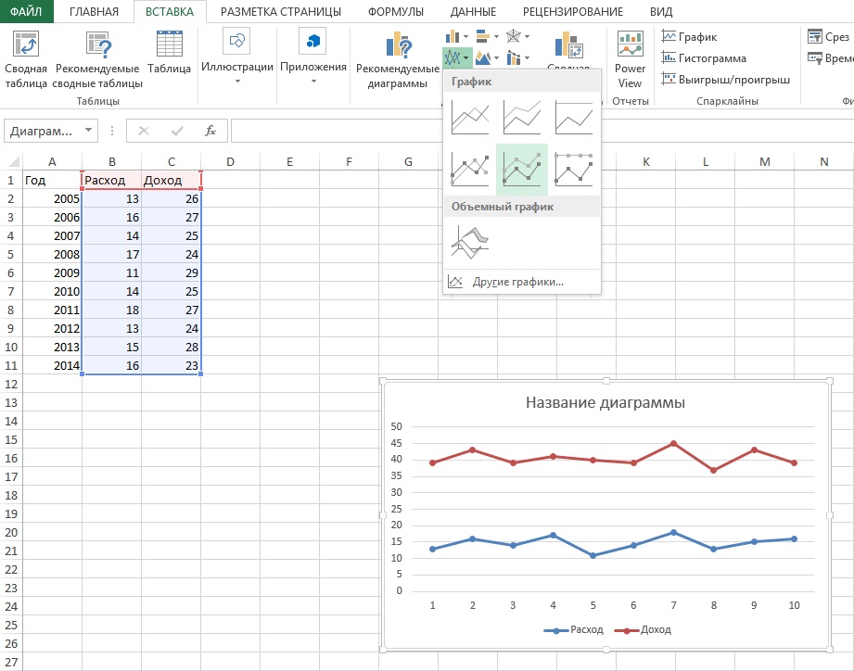
Task: Click the insert function fx icon
Action: click(x=210, y=131)
